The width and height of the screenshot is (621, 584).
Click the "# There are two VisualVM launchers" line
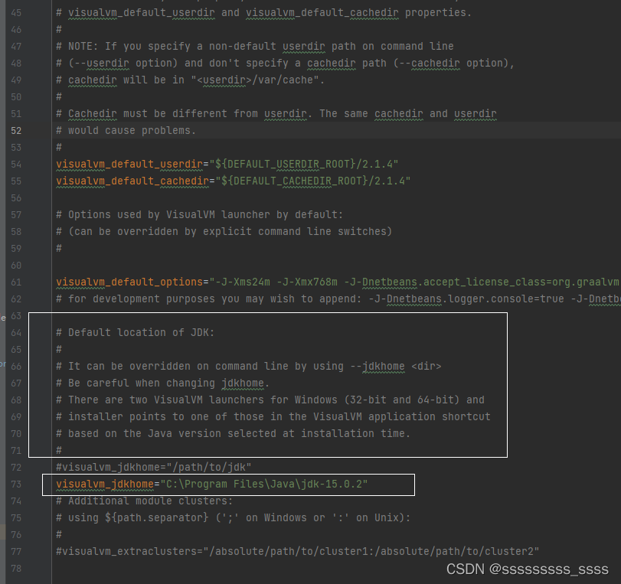tap(270, 400)
